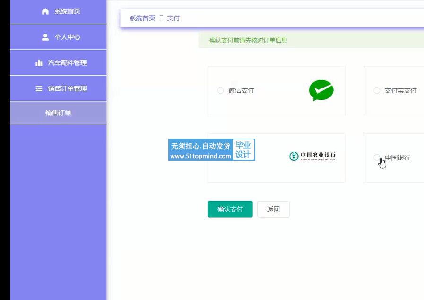Choose the 中国银行 radio button
Screen dimensions: 424x300
coord(377,158)
